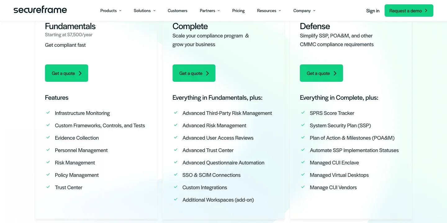Viewport: 447px width, 223px height.
Task: Get a quote for Complete plan
Action: pyautogui.click(x=194, y=73)
